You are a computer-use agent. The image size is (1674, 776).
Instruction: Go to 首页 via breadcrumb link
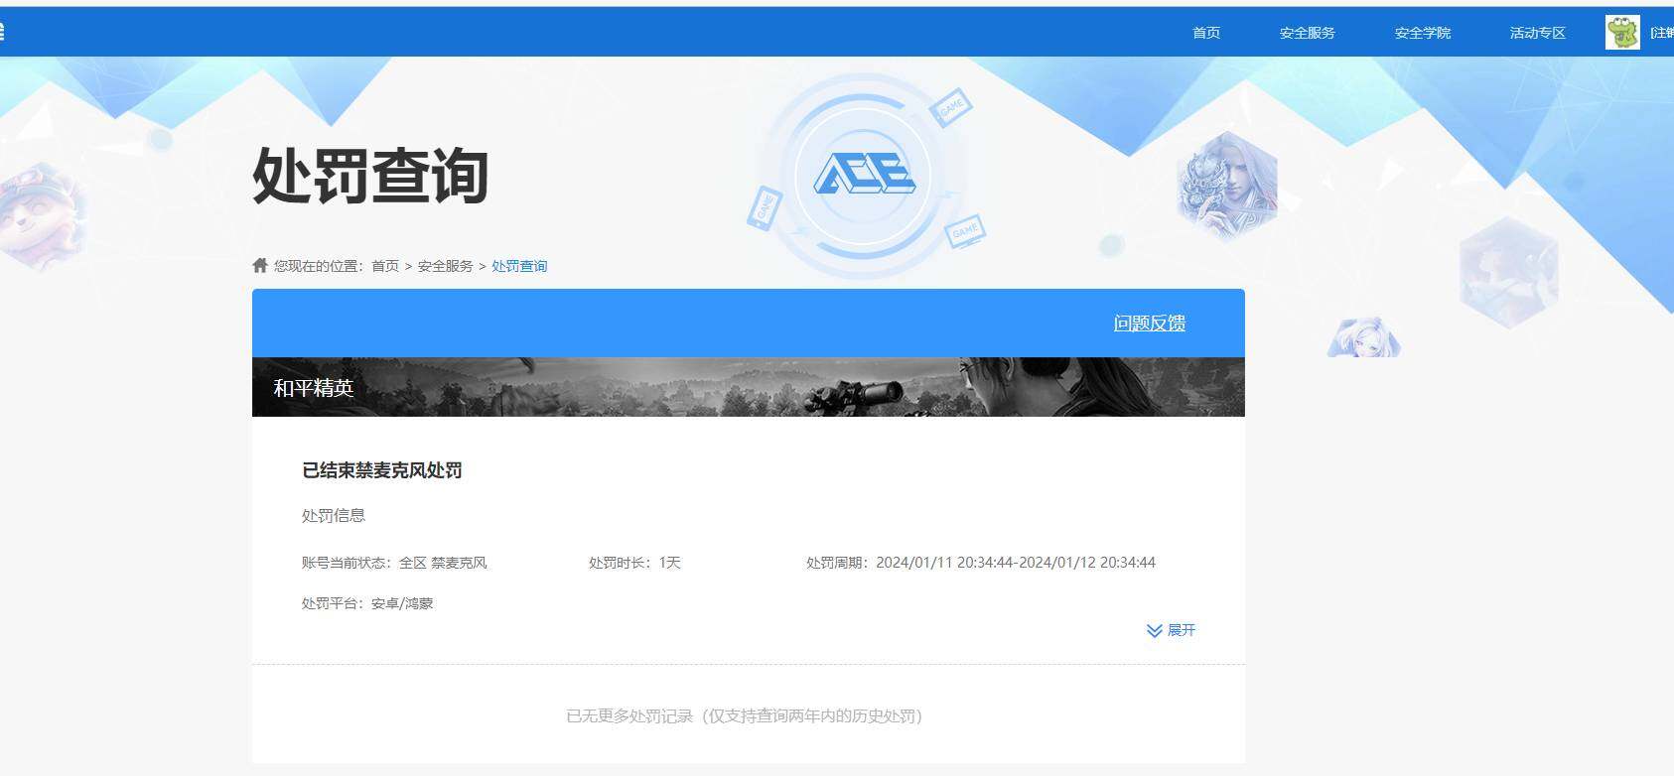click(x=385, y=266)
